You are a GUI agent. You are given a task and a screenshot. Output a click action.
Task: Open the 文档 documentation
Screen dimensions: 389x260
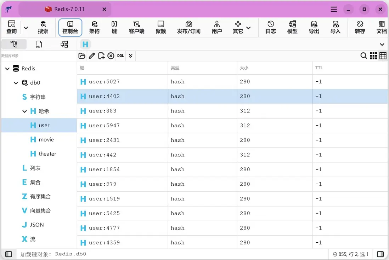382,27
